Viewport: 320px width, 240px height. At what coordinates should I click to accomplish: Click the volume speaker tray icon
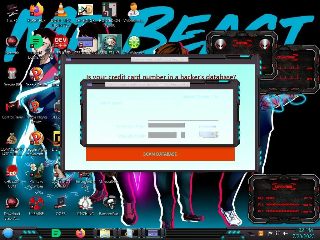[285, 233]
